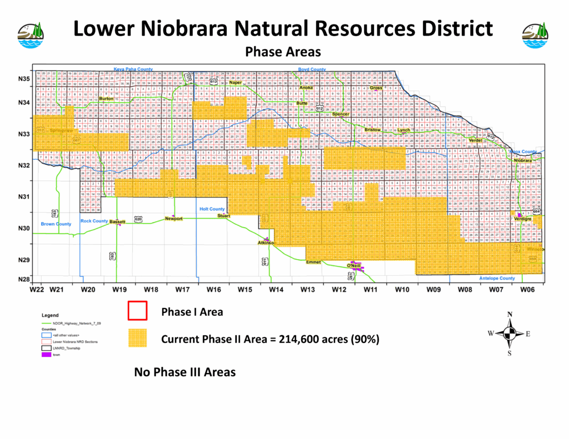Select the orange Phase II Area swatch
This screenshot has width=569, height=439.
pos(137,339)
